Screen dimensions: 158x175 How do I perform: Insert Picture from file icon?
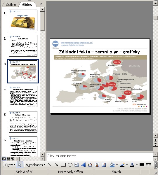click(x=104, y=165)
